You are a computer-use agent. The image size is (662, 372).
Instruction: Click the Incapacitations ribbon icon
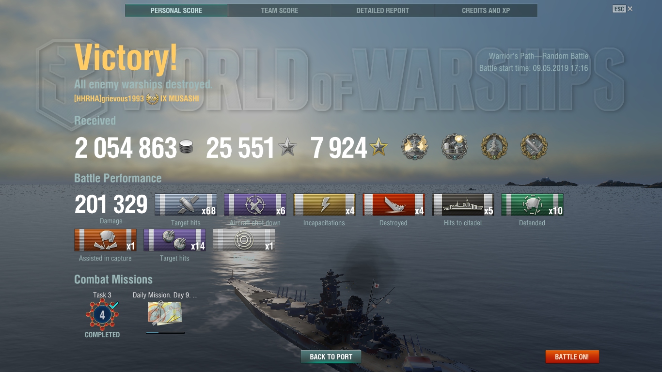coord(324,205)
